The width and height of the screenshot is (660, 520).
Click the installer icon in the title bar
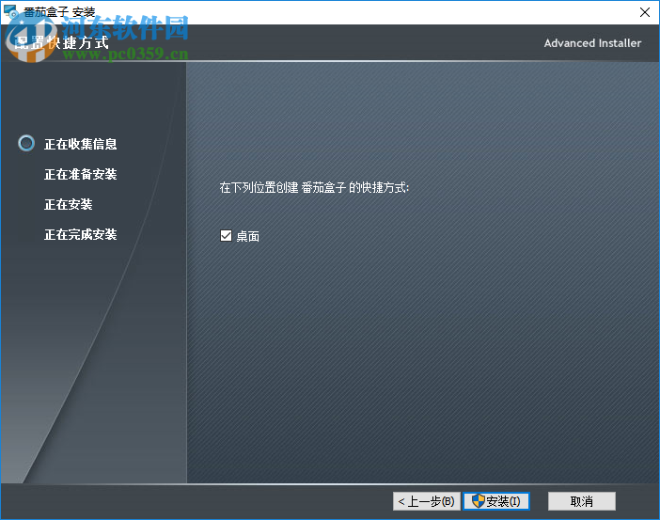tap(10, 12)
